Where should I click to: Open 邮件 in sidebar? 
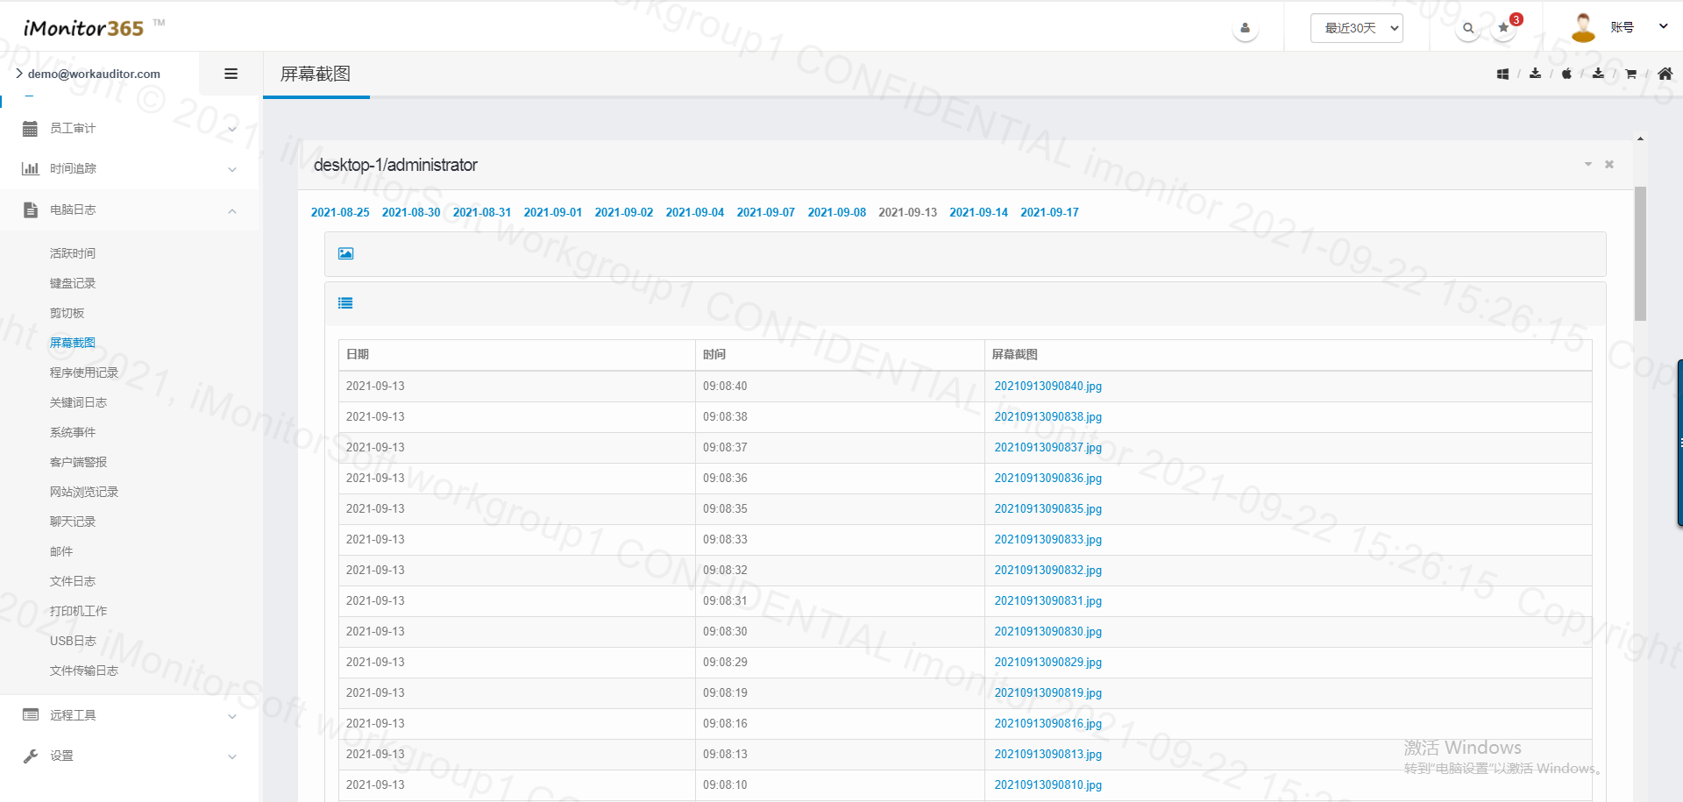[x=61, y=551]
